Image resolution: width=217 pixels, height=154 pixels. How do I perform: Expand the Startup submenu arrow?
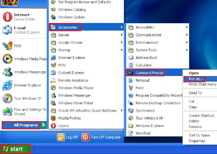coord(122,50)
